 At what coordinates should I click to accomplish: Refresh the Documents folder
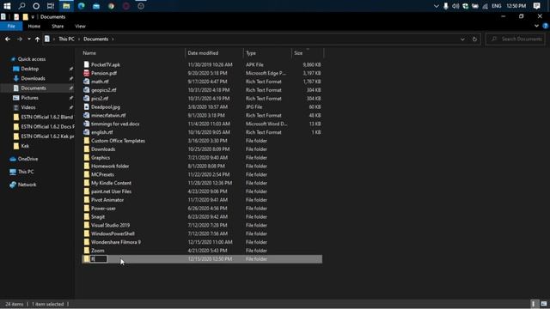tap(474, 39)
